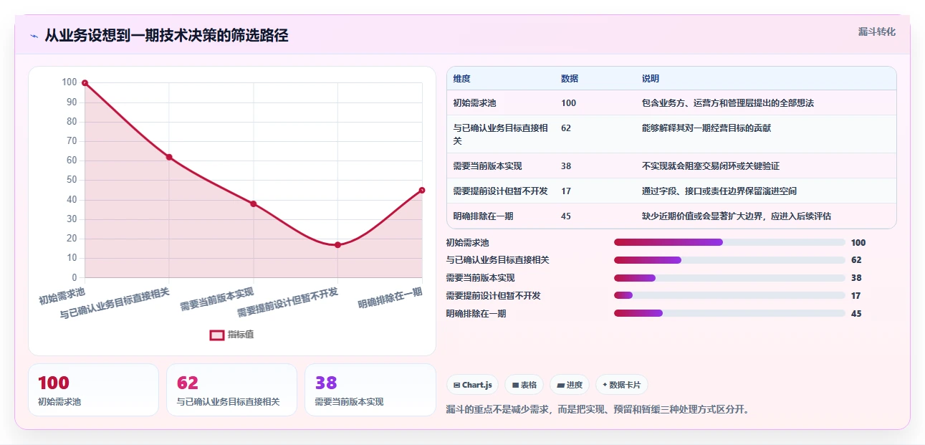Click the description starting 缺少近期价值
The height and width of the screenshot is (445, 925).
(737, 216)
